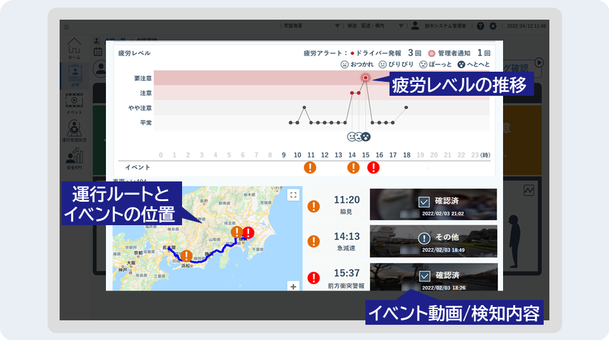The height and width of the screenshot is (340, 609).
Task: Click the やや注意 data point near 18 o'clock
Action: pos(406,107)
